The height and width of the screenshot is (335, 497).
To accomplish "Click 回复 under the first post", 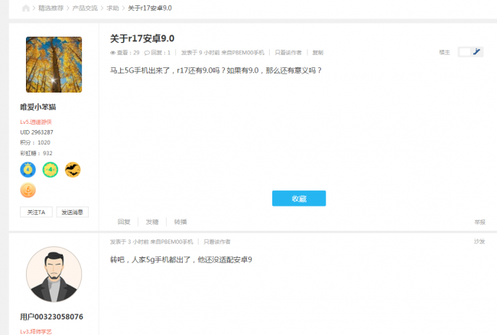I will click(x=124, y=221).
